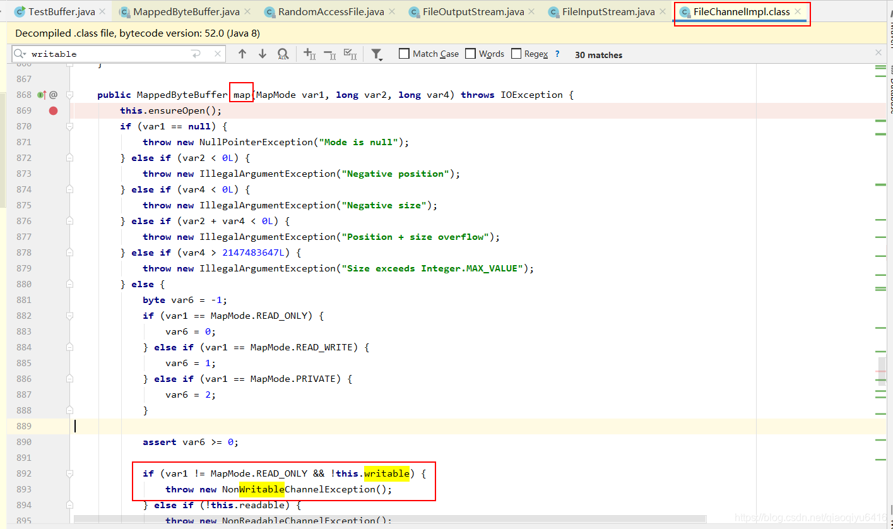Screen dimensions: 893x529
Task: Remove occurrence using the minus icon
Action: pos(327,54)
